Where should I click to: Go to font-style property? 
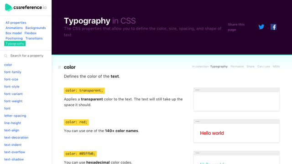tap(12, 87)
